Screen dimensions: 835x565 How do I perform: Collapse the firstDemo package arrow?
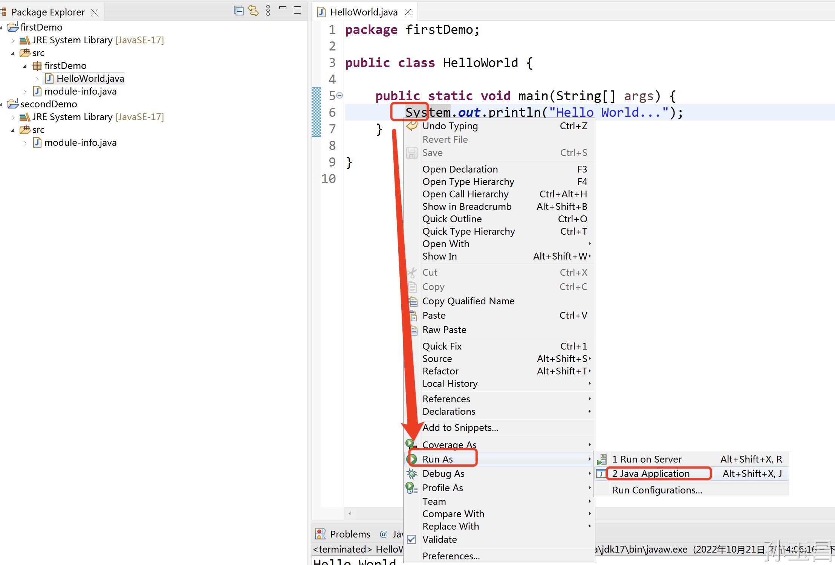coord(25,66)
